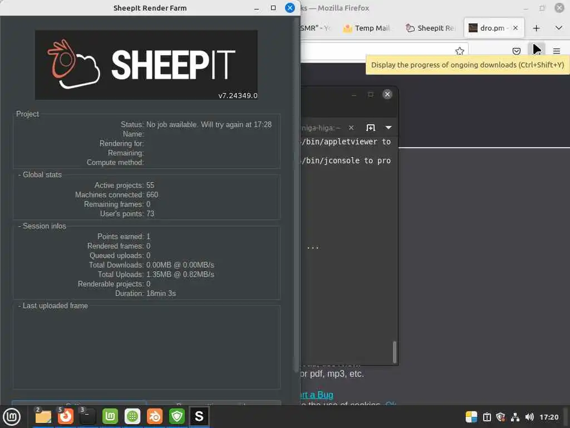Image resolution: width=570 pixels, height=428 pixels.
Task: Launch Blender from the taskbar
Action: (155, 416)
